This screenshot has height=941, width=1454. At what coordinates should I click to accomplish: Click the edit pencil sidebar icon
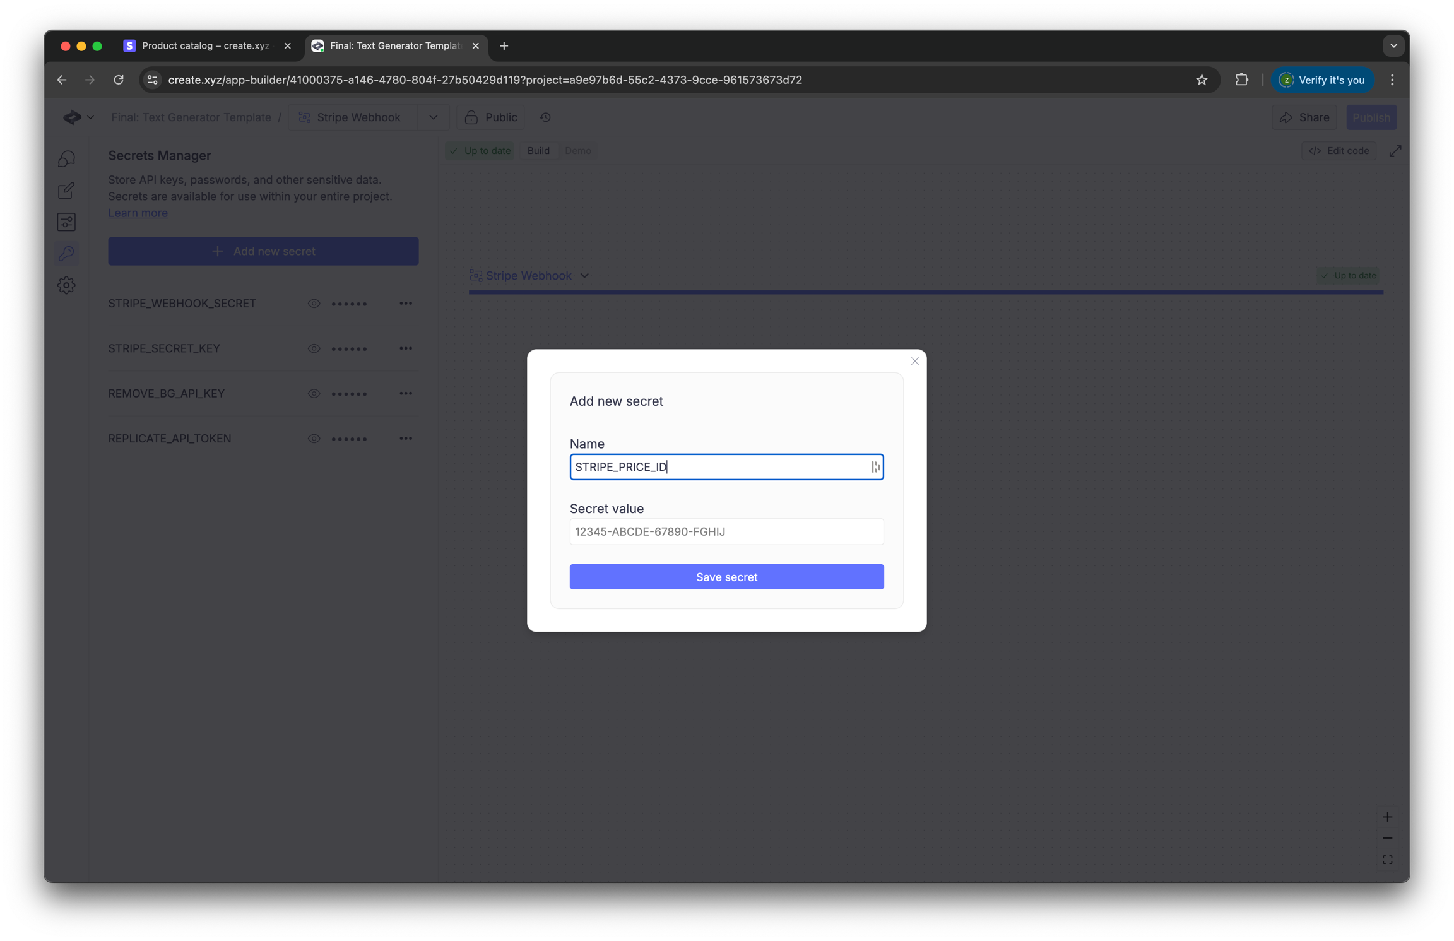click(x=66, y=191)
